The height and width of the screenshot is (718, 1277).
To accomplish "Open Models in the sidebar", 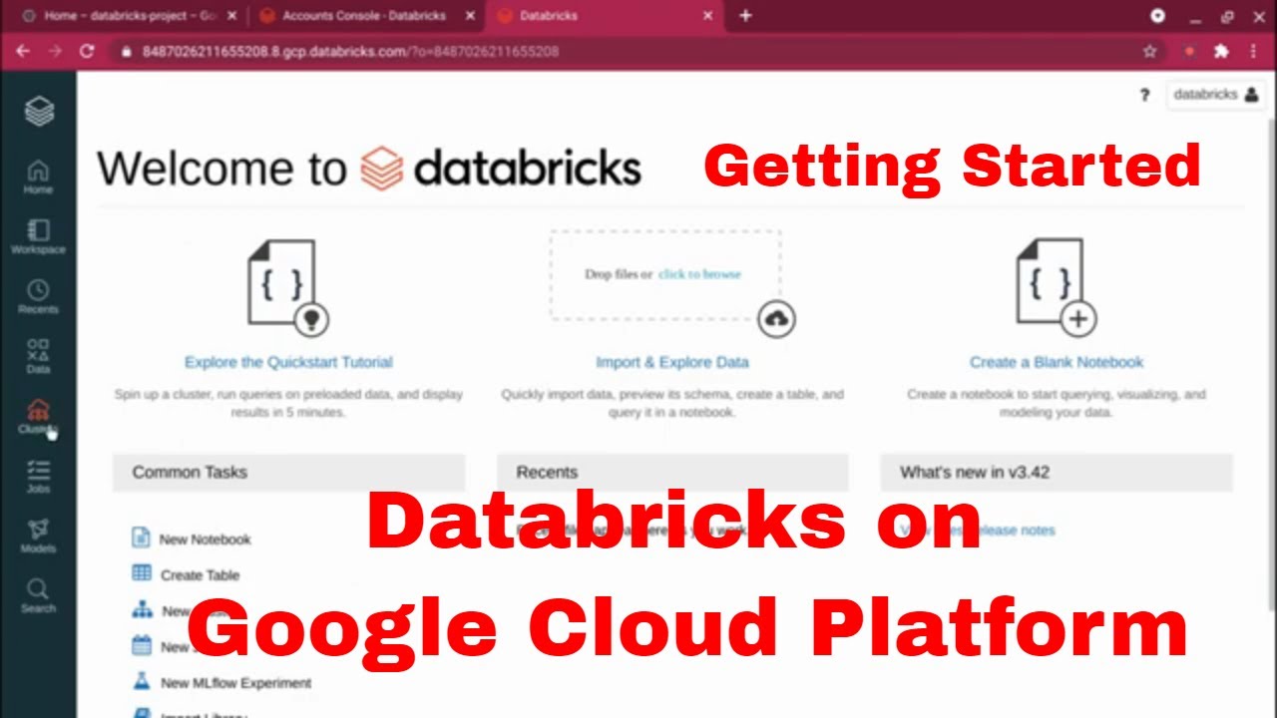I will pyautogui.click(x=38, y=536).
